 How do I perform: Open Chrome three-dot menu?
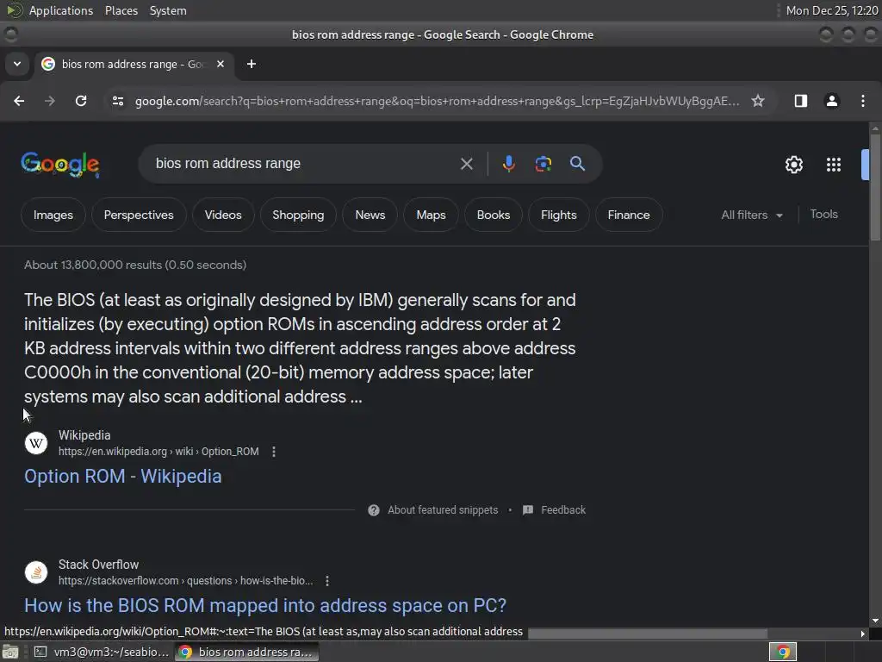point(863,101)
